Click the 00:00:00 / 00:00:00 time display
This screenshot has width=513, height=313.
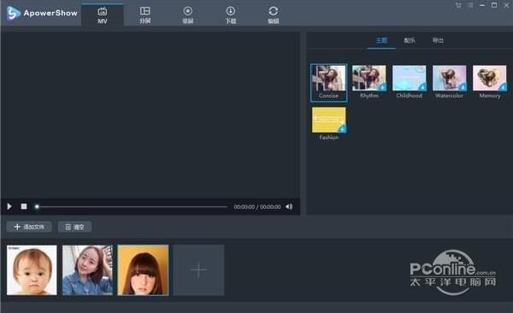click(257, 207)
